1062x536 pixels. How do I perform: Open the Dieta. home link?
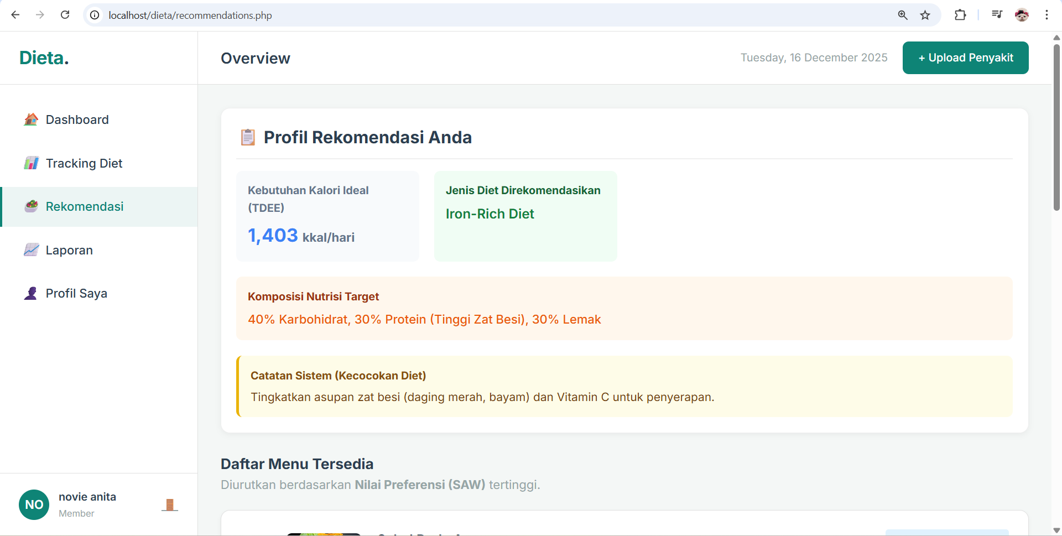(x=44, y=58)
